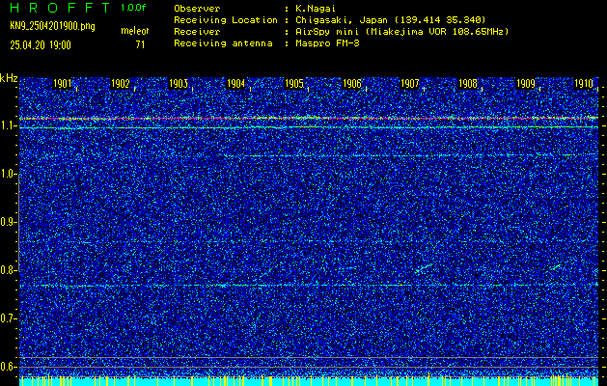Click the 0.7 frequency axis label
Image resolution: width=607 pixels, height=386 pixels.
(x=8, y=318)
